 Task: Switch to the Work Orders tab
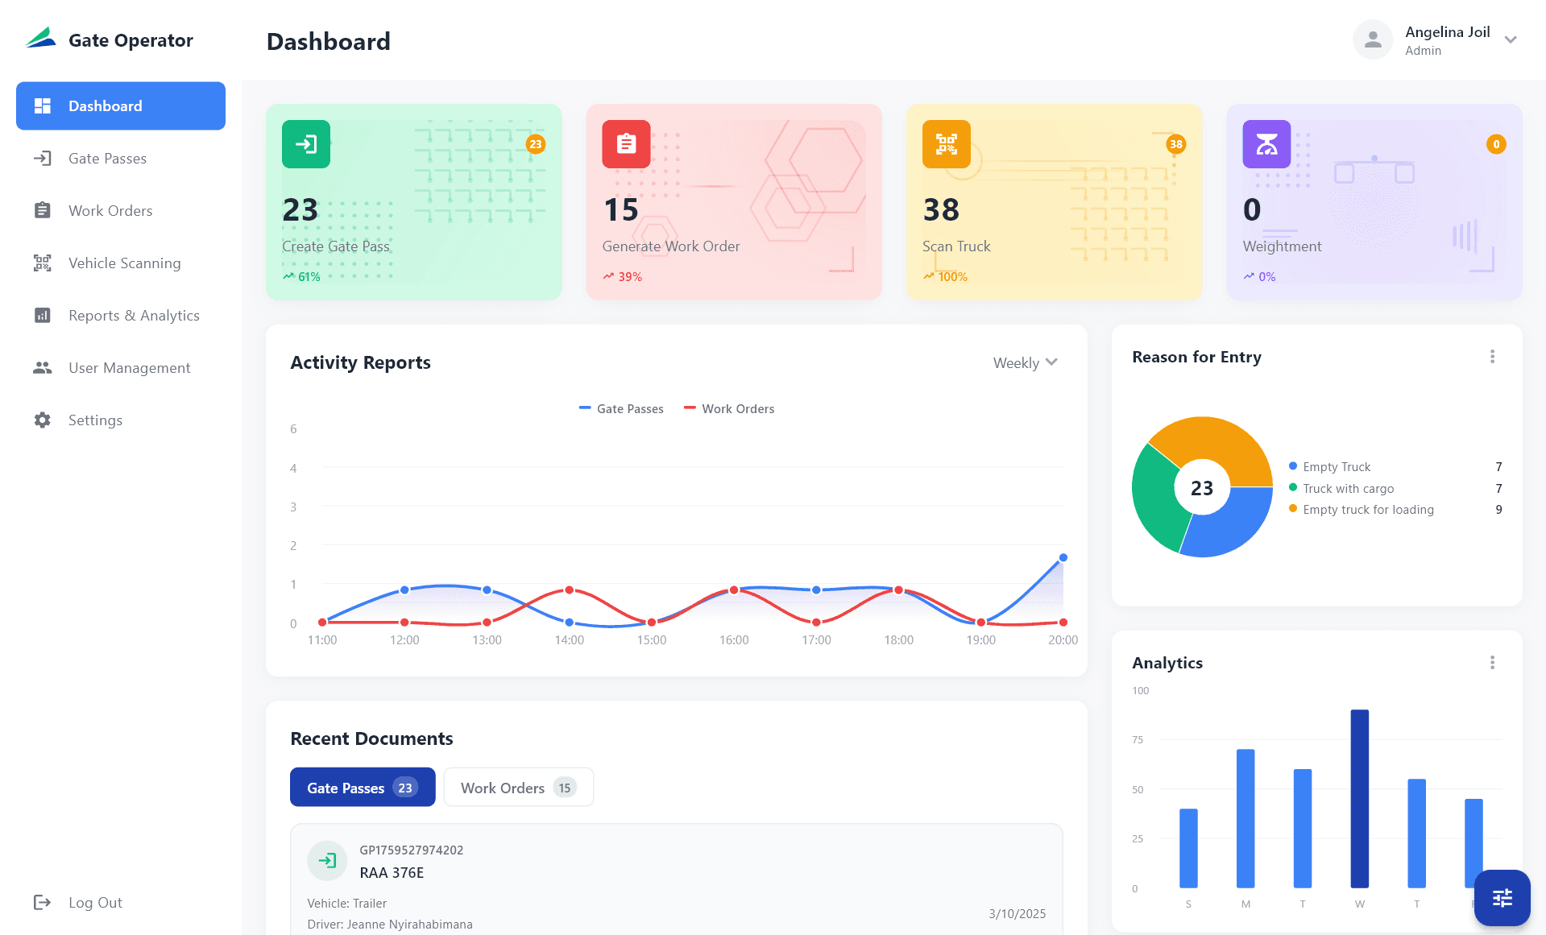tap(518, 787)
